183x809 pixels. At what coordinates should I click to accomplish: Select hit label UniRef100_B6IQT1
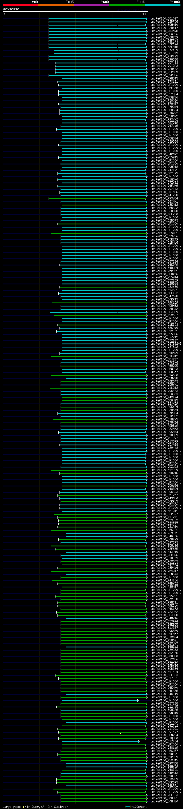pyautogui.click(x=164, y=511)
